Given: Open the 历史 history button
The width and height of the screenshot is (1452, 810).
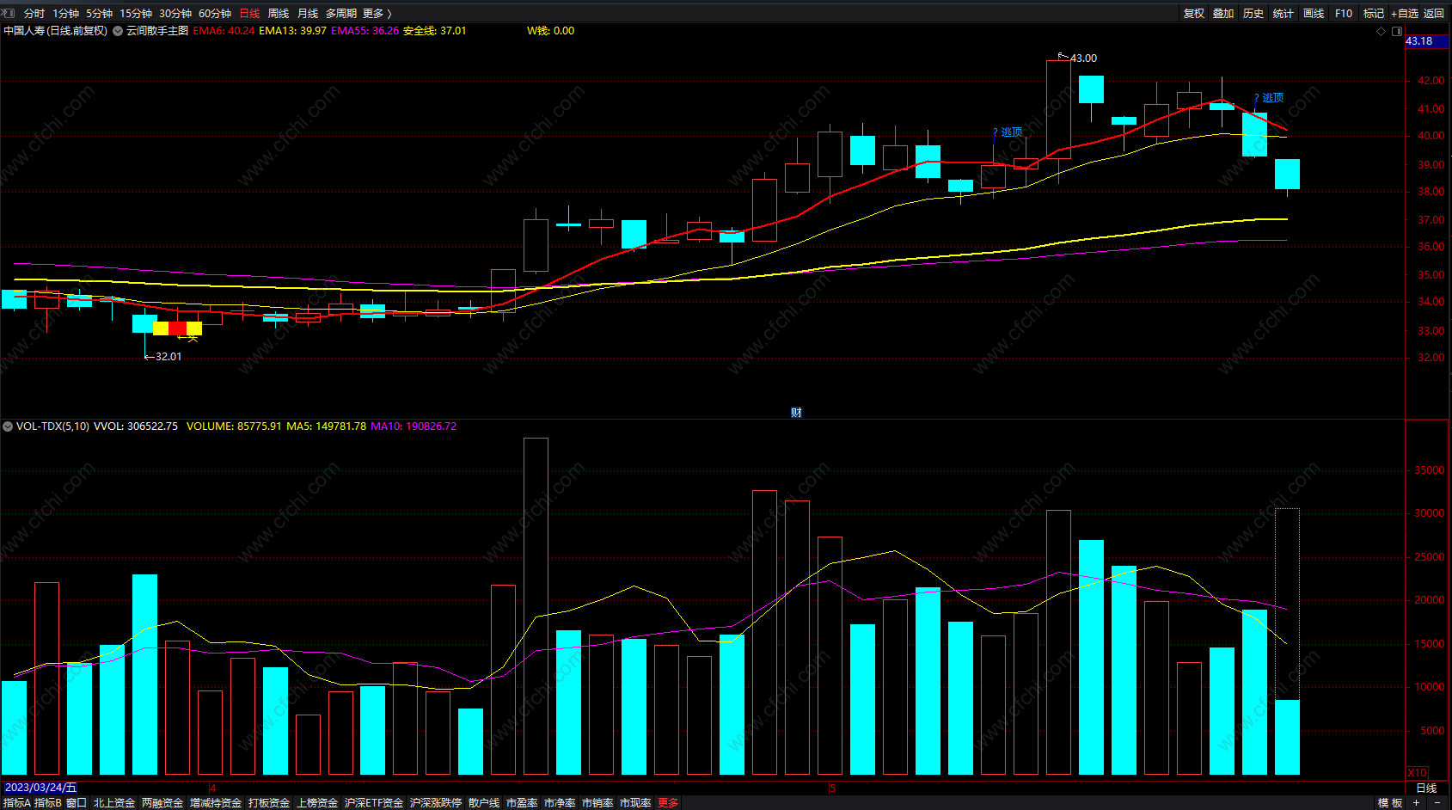Looking at the screenshot, I should pos(1253,14).
